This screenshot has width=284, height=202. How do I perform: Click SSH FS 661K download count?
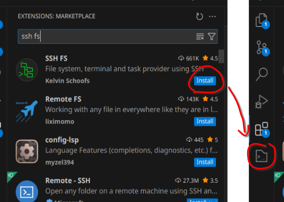pyautogui.click(x=189, y=59)
